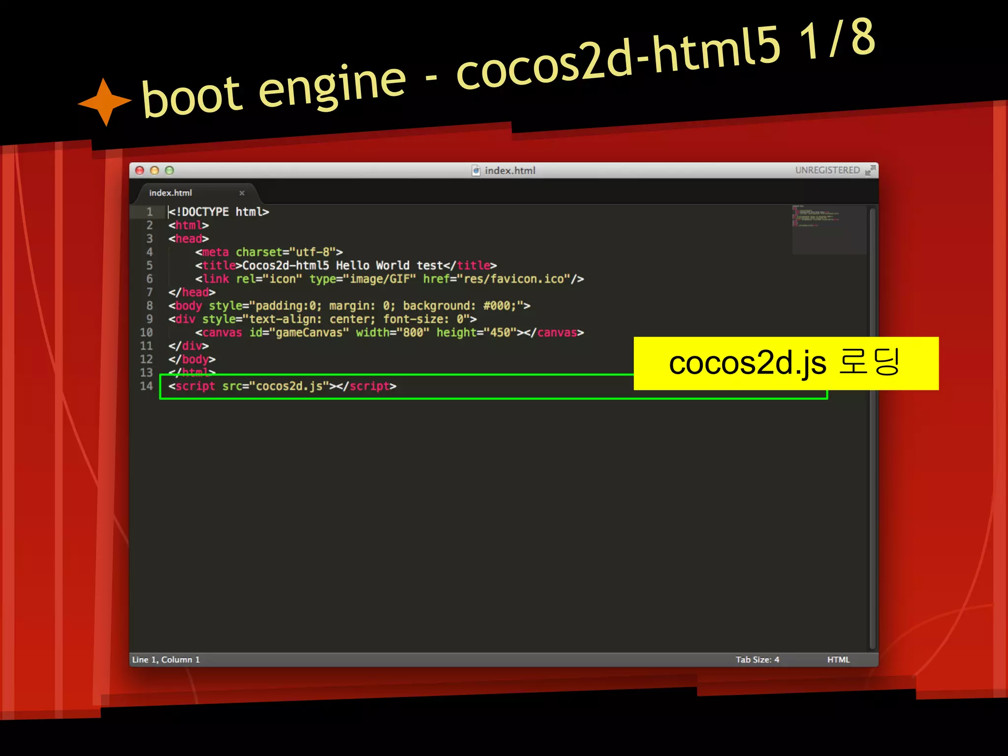
Task: Click the meta charset="utf-8" line
Action: [x=269, y=252]
